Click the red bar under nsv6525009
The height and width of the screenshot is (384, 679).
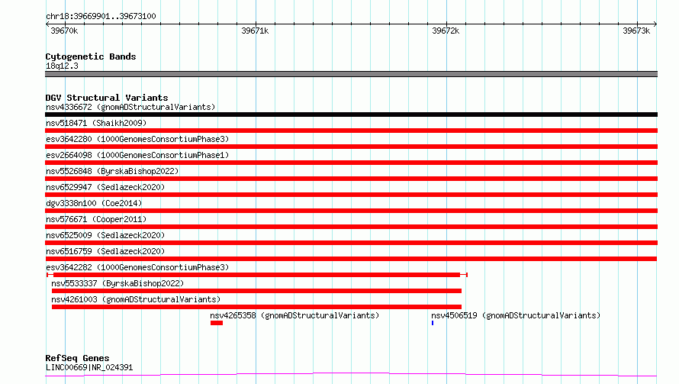click(351, 243)
